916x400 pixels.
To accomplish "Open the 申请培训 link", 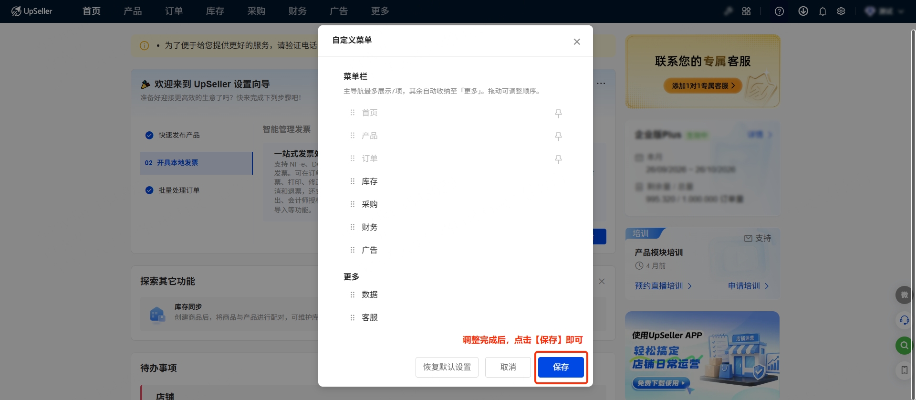I will pyautogui.click(x=749, y=286).
